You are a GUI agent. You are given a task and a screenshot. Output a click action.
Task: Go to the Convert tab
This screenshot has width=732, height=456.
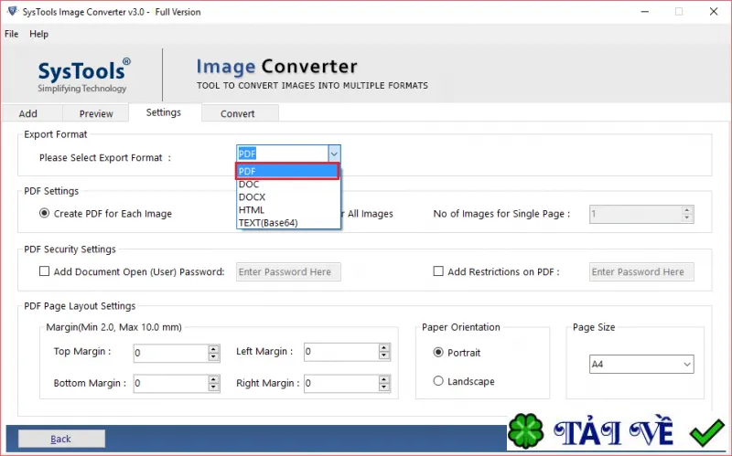(238, 113)
